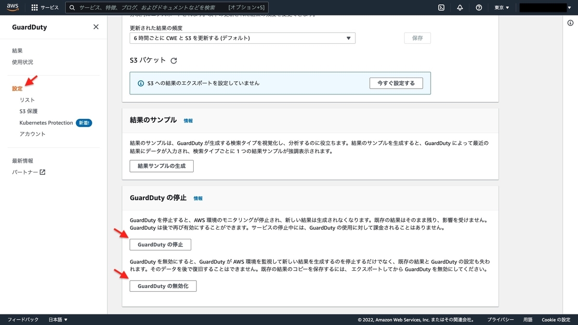The image size is (578, 325).
Task: Open the account name dropdown
Action: (544, 7)
